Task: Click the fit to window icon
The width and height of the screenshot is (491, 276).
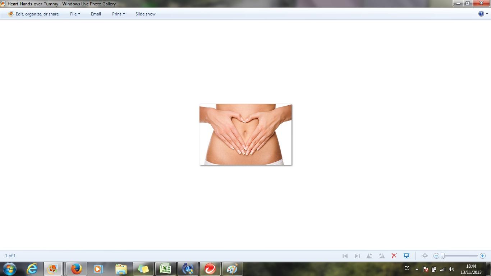Action: 425,256
